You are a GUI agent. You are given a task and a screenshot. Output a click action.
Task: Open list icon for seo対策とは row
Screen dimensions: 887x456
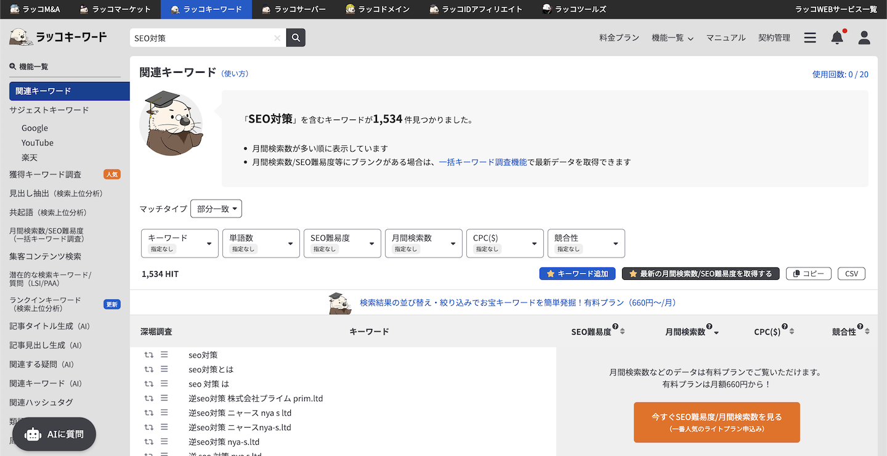164,368
